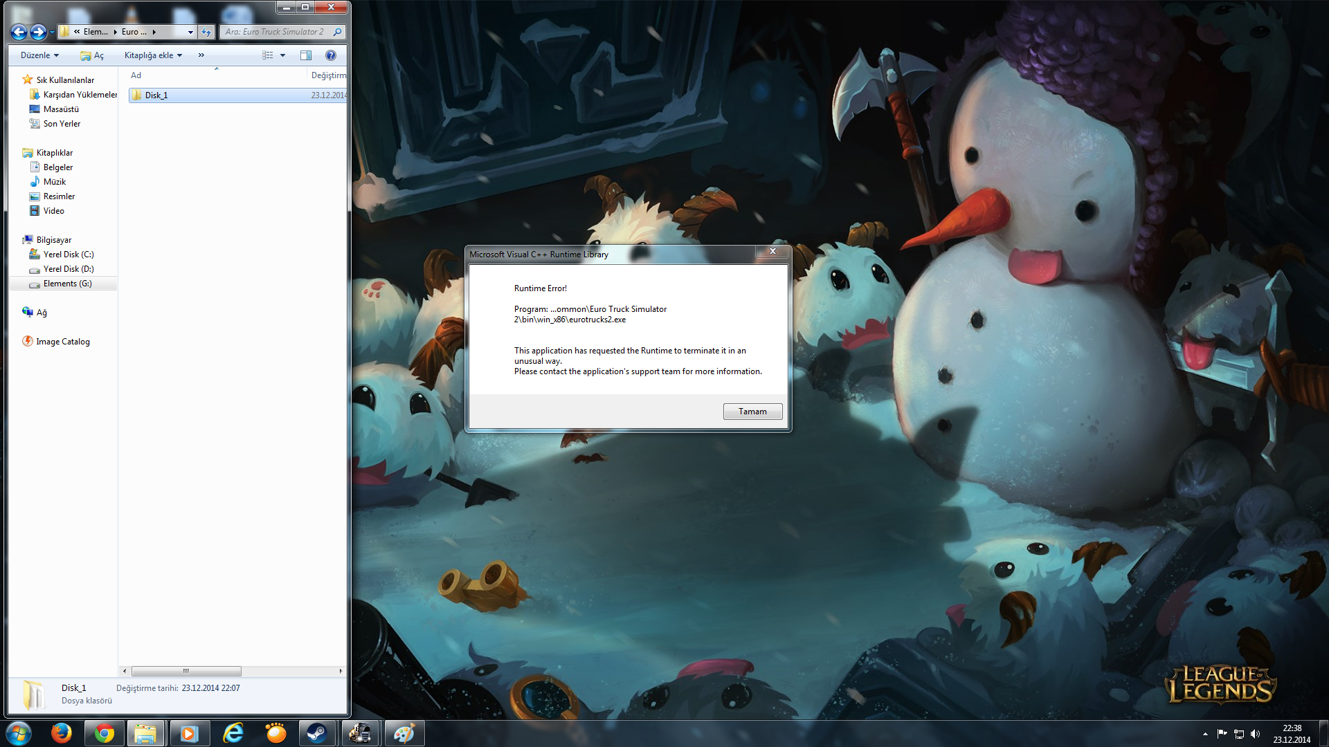Show hidden tray icons arrow
The image size is (1329, 747).
(1205, 734)
